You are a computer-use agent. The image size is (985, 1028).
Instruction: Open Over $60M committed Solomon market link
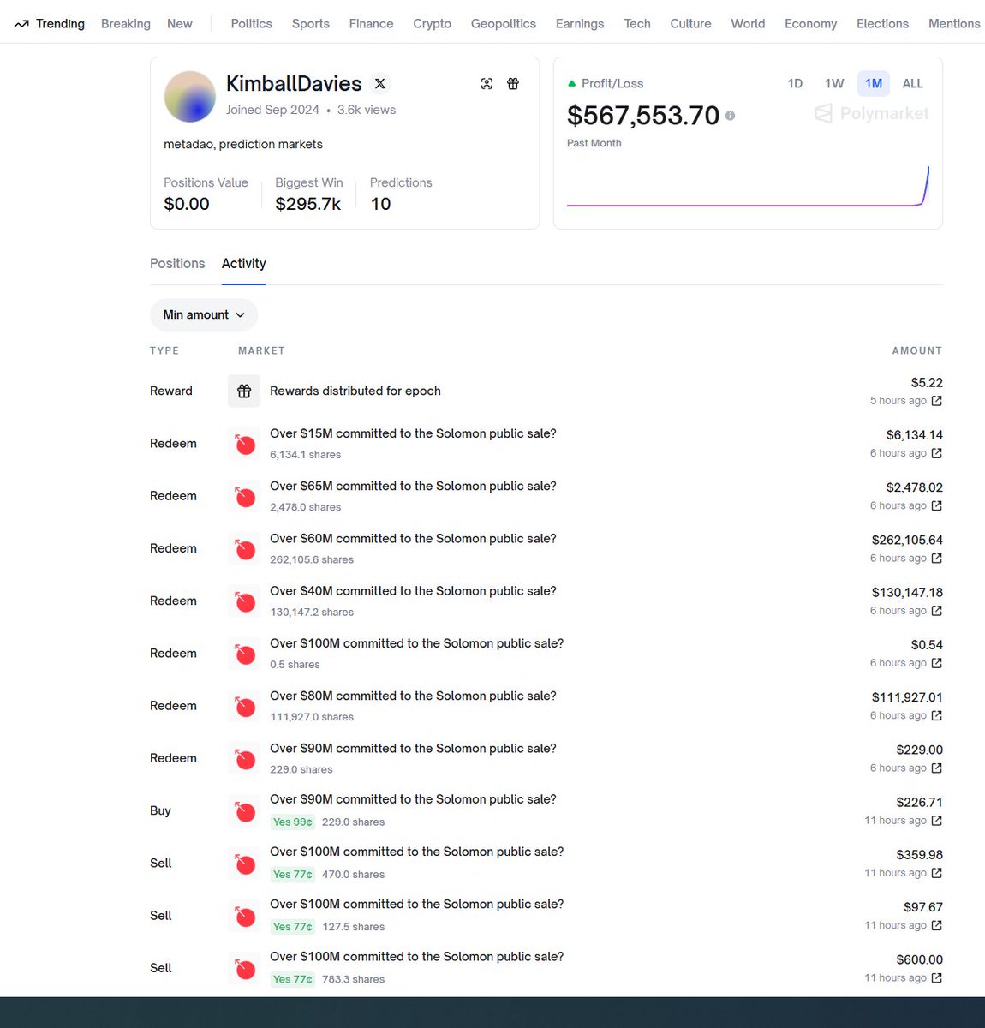[413, 539]
